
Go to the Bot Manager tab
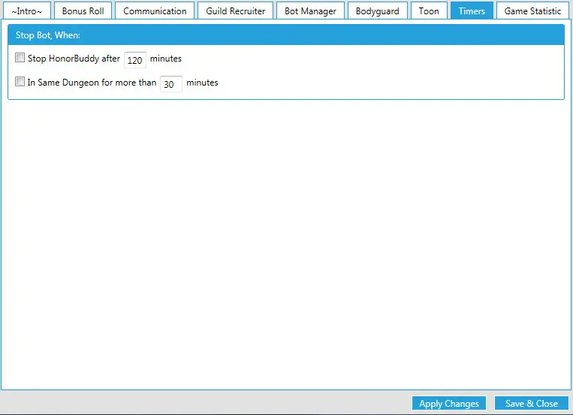[310, 11]
